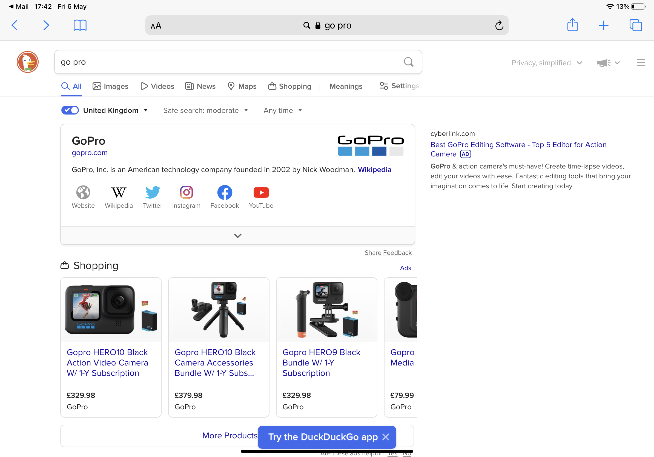Click the go pro search input field

228,62
